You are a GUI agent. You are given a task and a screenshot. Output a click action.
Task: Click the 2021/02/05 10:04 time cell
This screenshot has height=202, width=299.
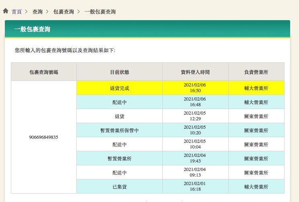click(x=195, y=144)
